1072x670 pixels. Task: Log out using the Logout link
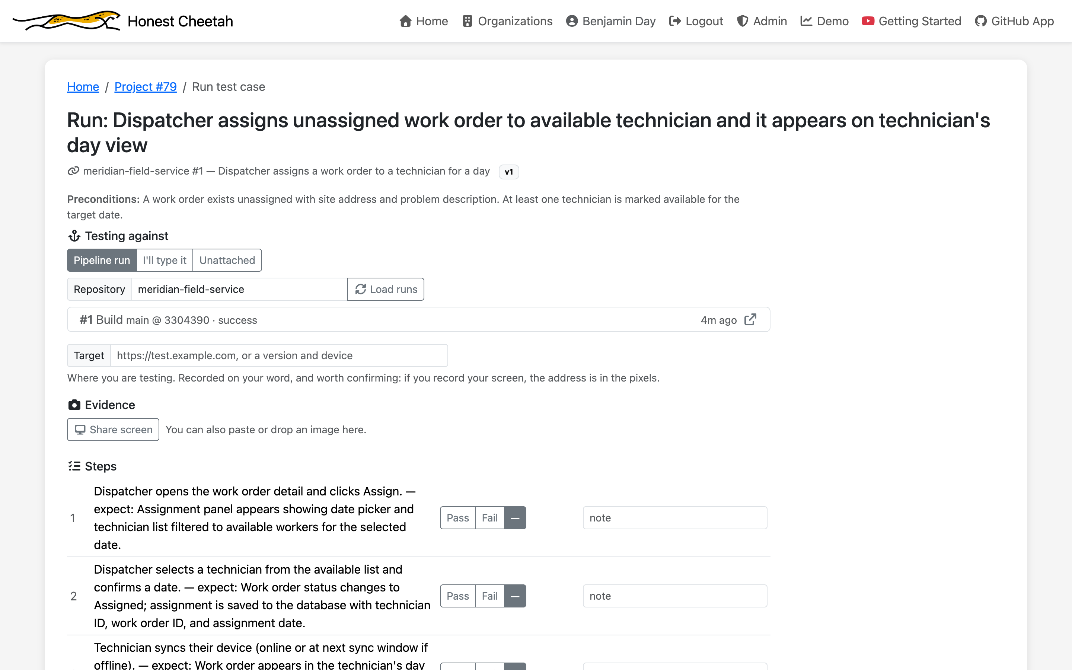coord(696,21)
